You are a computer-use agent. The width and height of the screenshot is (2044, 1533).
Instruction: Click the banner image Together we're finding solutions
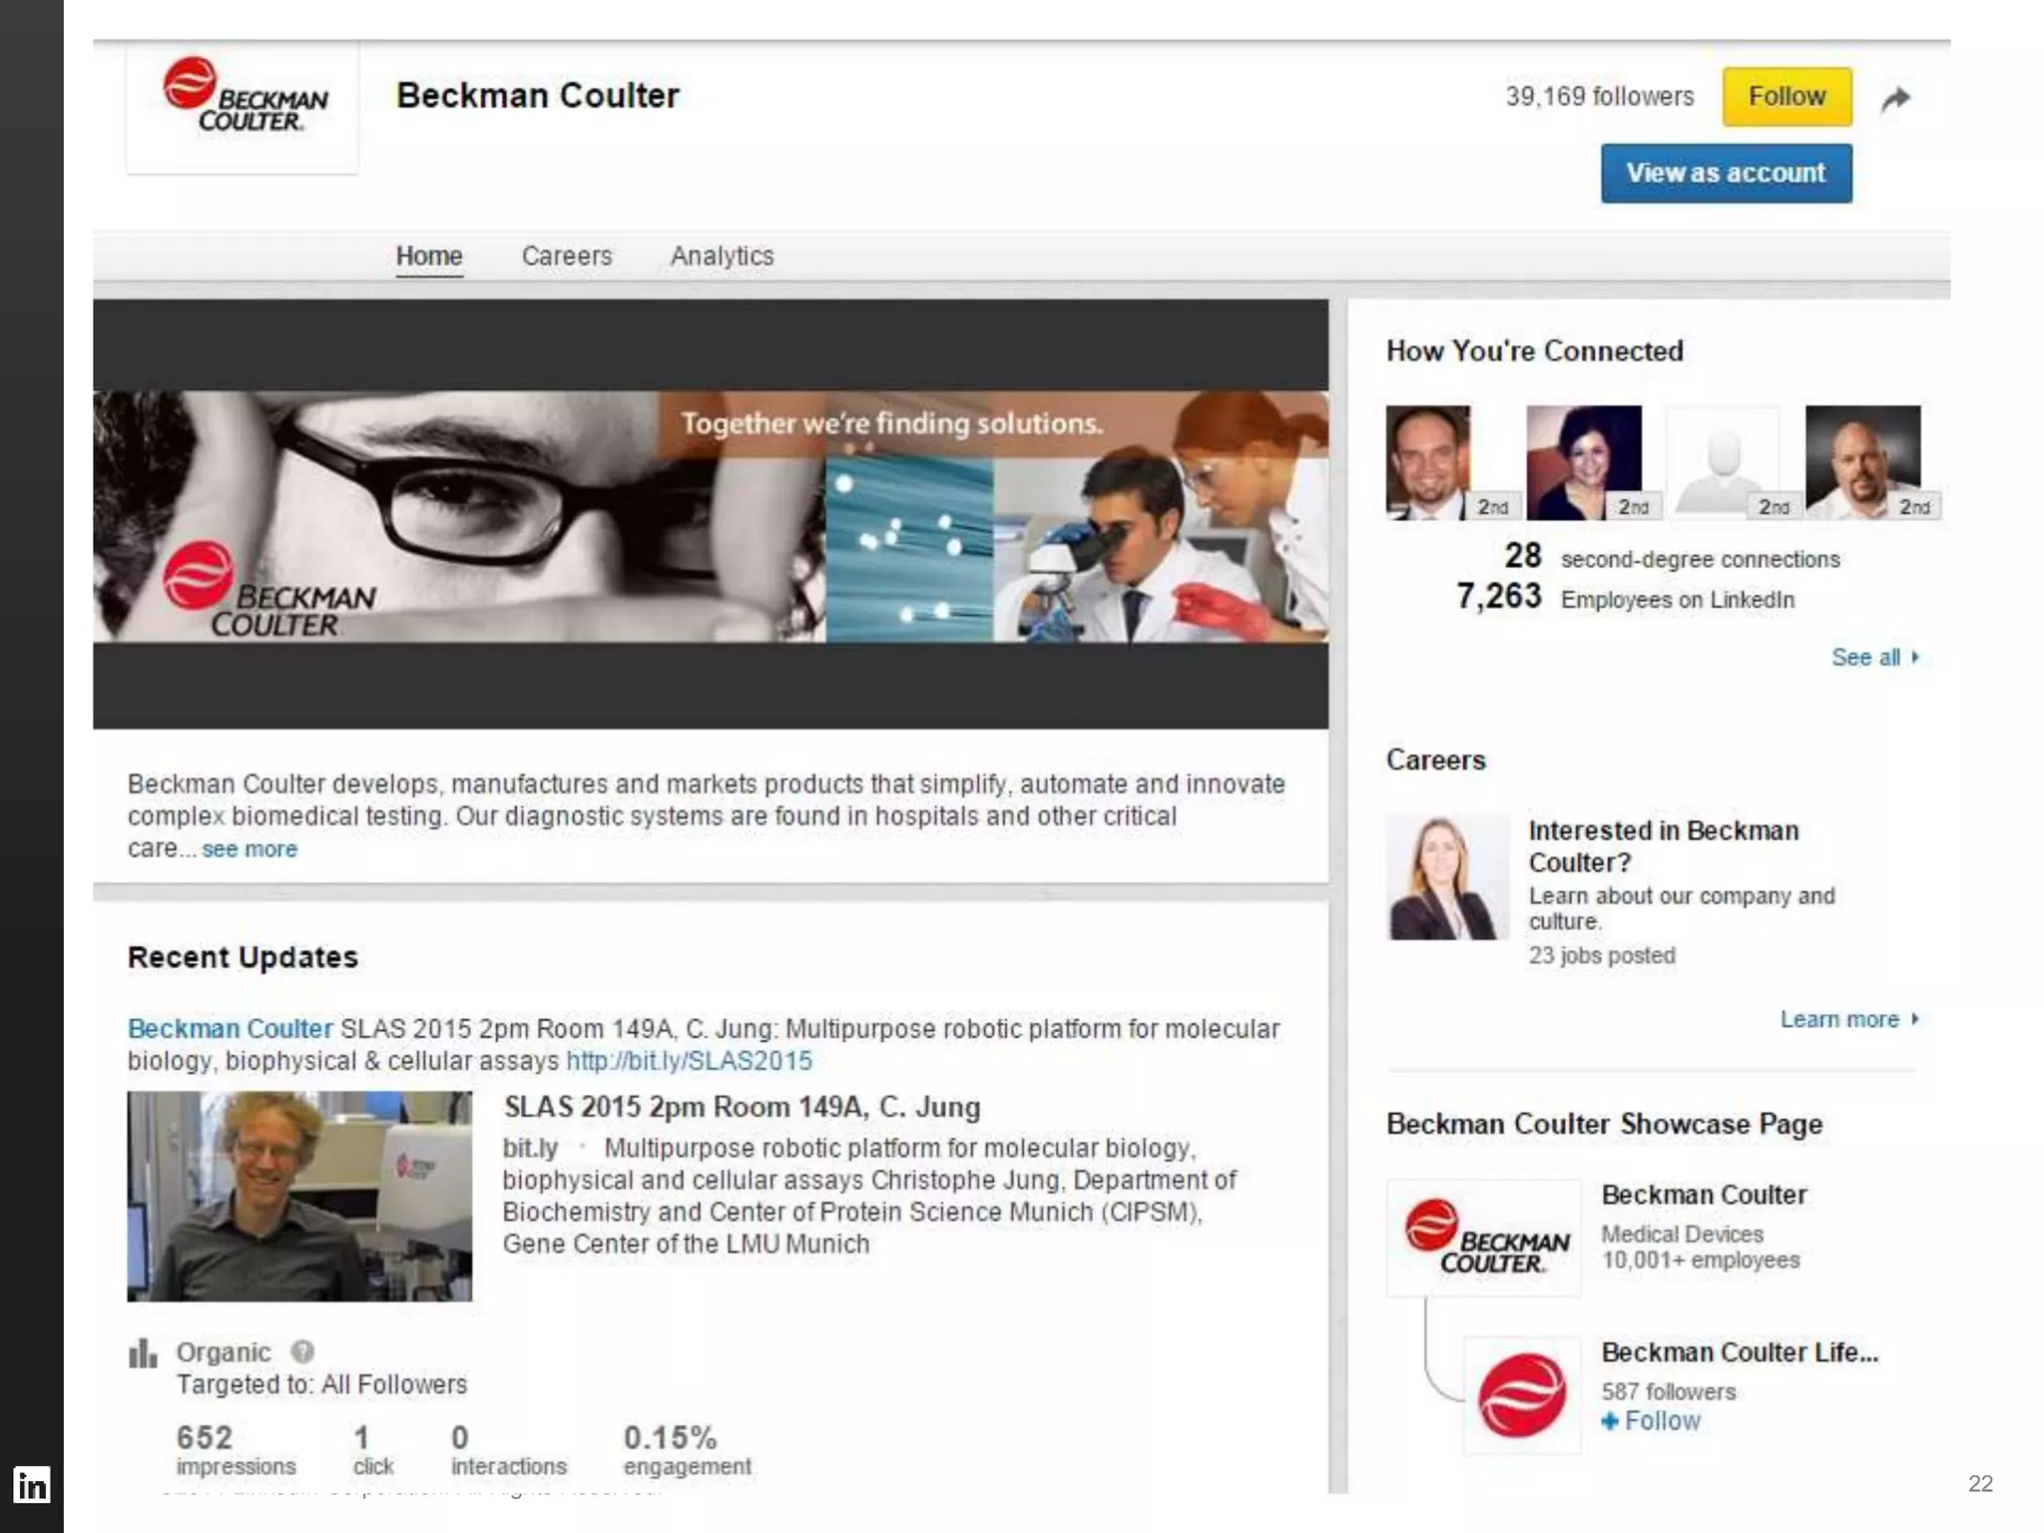(711, 516)
